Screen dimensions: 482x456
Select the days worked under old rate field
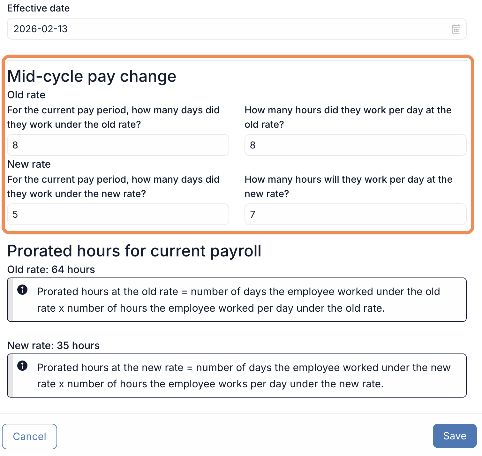point(118,145)
